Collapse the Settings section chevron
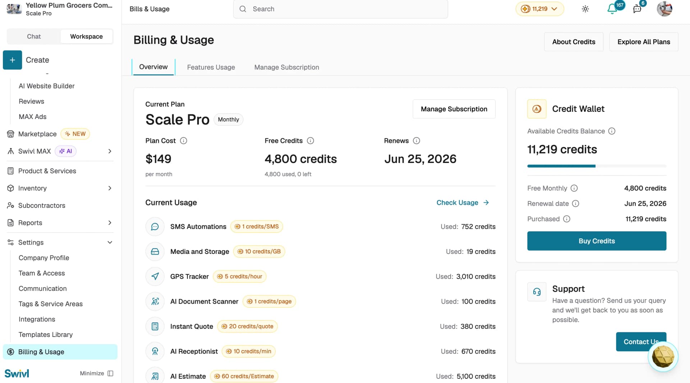Screen dimensions: 690x383 pos(110,242)
